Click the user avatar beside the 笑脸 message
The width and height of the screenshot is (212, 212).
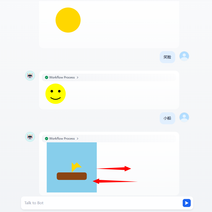click(x=184, y=56)
